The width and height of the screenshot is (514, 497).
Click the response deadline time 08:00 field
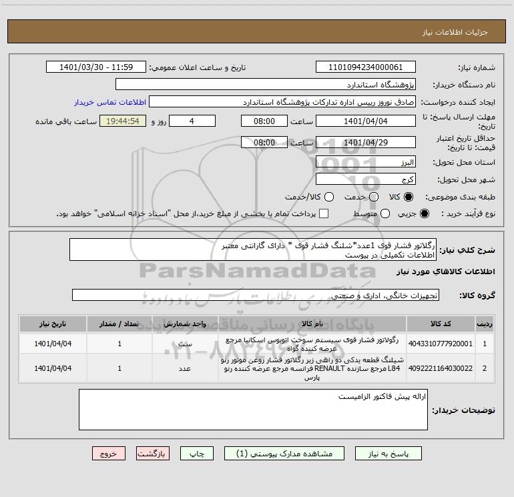coord(264,121)
